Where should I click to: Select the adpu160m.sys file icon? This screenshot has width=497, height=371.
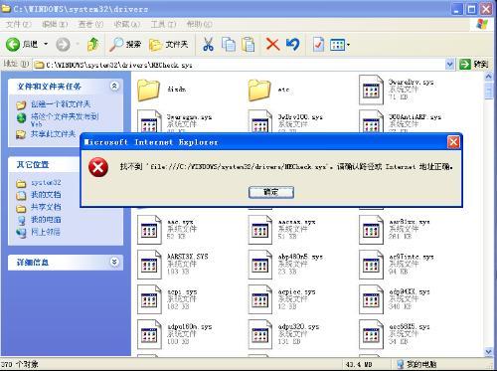pyautogui.click(x=149, y=334)
